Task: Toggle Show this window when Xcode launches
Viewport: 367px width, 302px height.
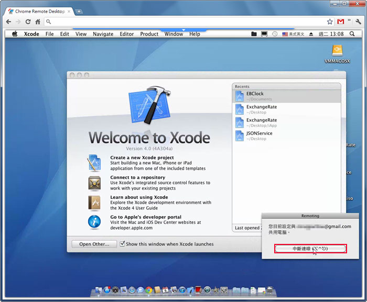Action: click(122, 243)
